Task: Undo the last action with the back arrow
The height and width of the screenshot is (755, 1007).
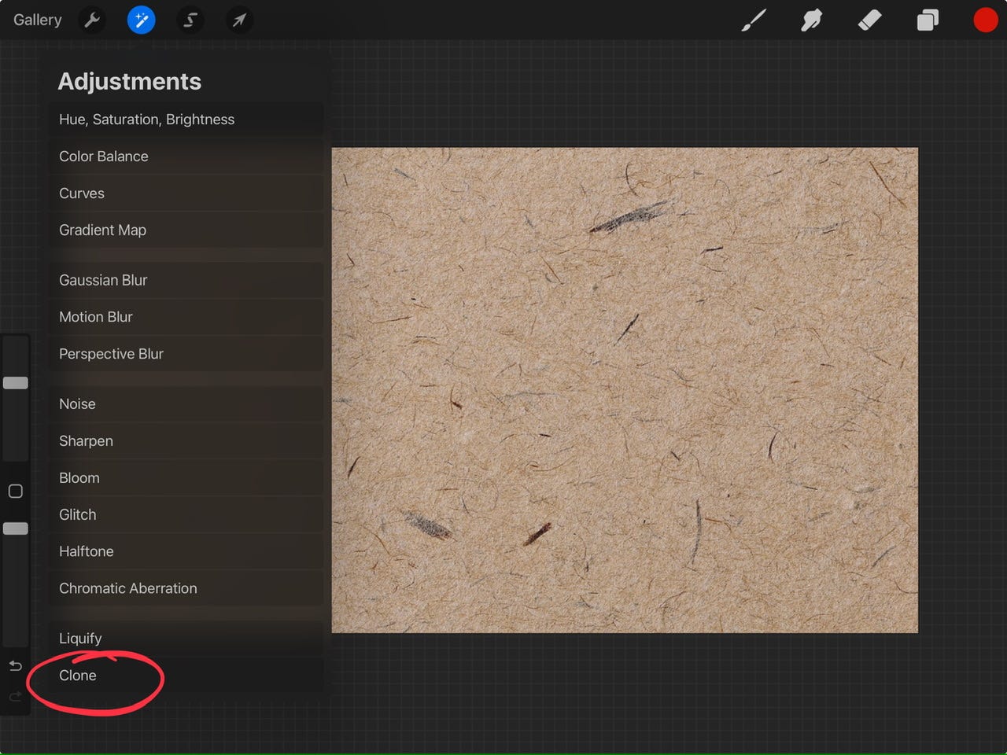Action: [15, 665]
